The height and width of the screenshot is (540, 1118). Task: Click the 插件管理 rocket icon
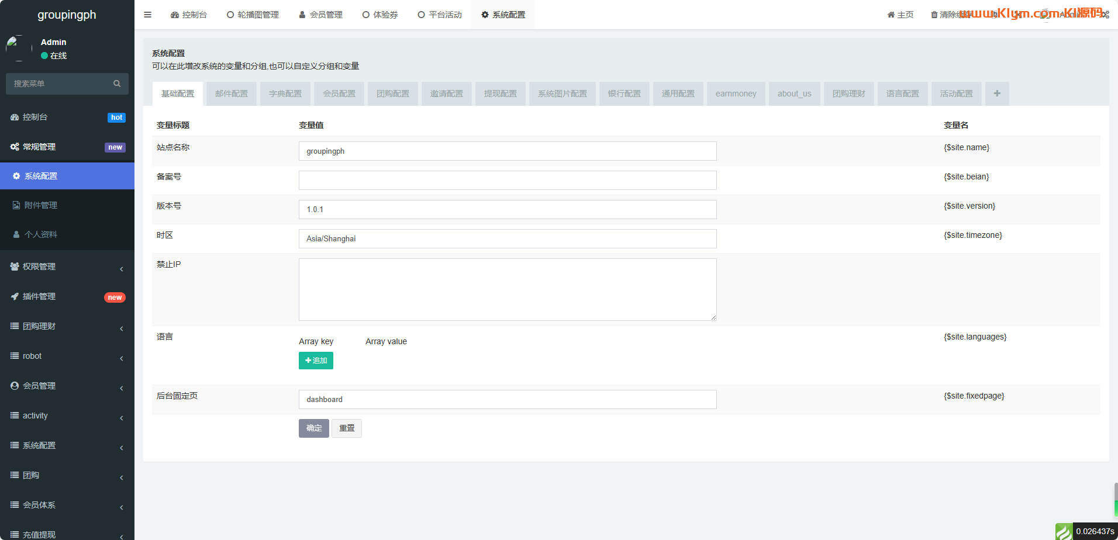[15, 296]
